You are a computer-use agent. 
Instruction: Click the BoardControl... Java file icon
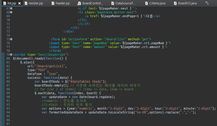click(79, 3)
